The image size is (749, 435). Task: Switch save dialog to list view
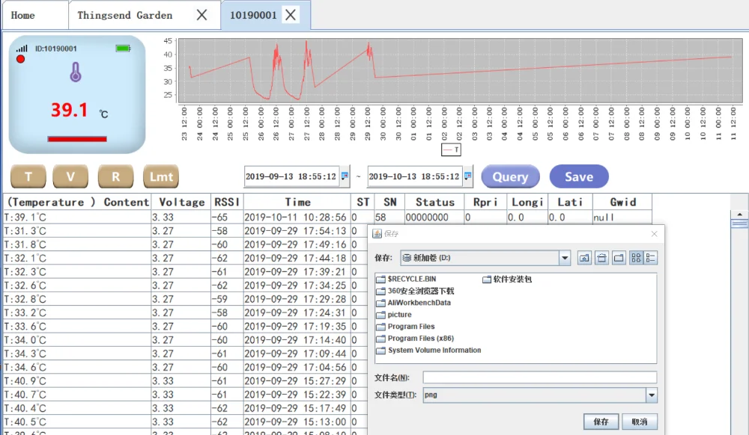pyautogui.click(x=637, y=258)
